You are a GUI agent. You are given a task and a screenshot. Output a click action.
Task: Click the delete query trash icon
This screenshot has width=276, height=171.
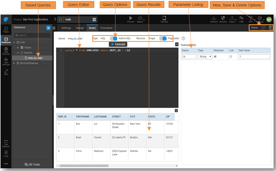(270, 28)
